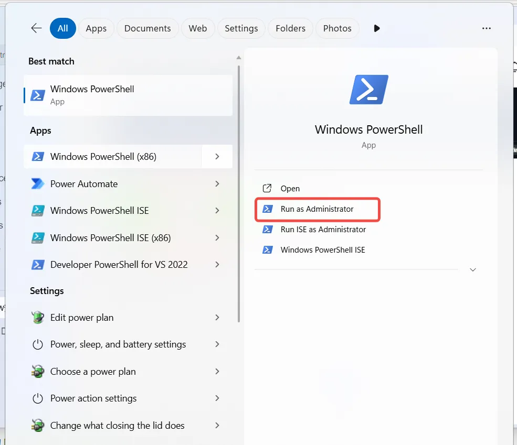This screenshot has height=445, width=517.
Task: Show more actions with the down chevron
Action: pos(473,269)
